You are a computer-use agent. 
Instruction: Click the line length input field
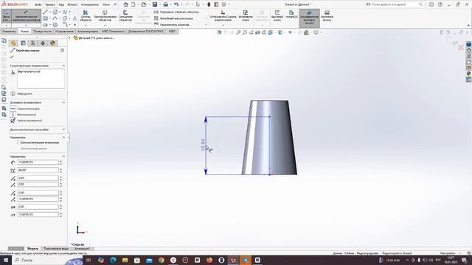click(38, 162)
